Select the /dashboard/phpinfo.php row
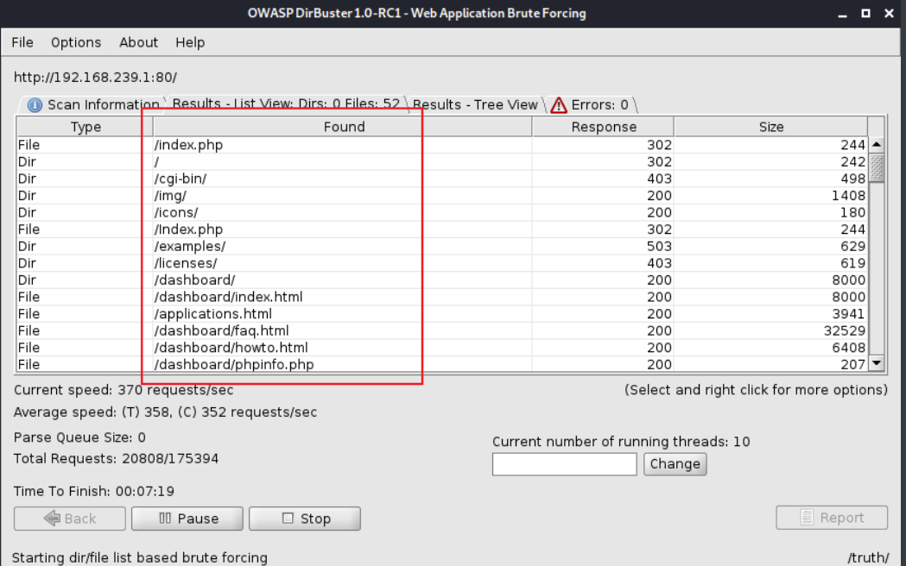The image size is (906, 566). (442, 364)
